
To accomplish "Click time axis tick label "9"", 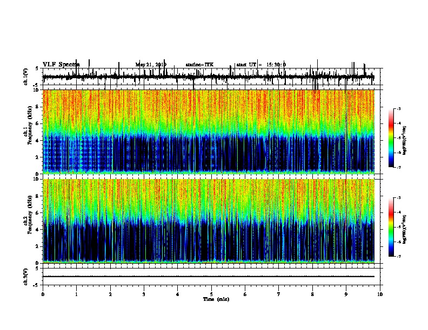I will click(346, 294).
